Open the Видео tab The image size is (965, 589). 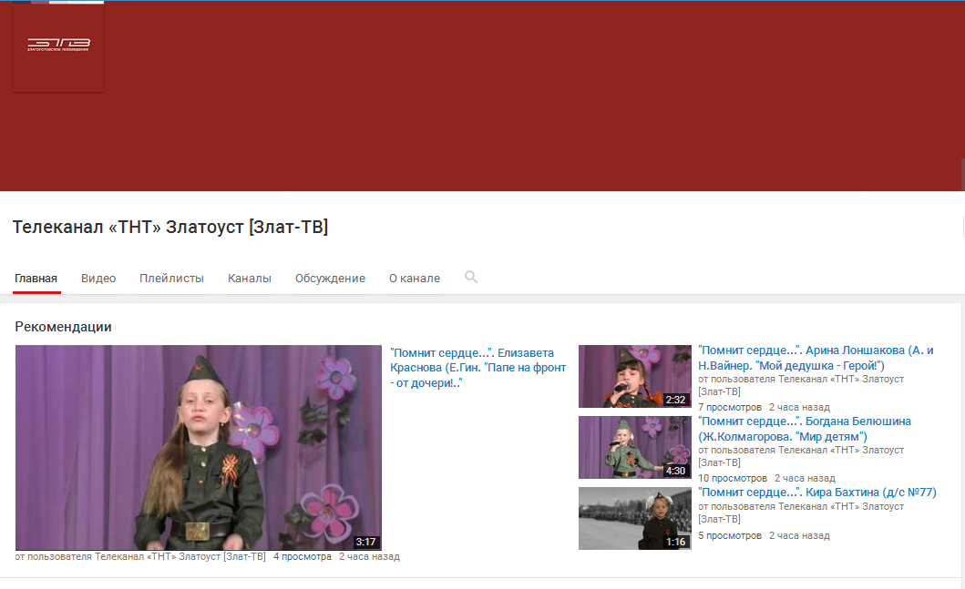[x=98, y=279]
